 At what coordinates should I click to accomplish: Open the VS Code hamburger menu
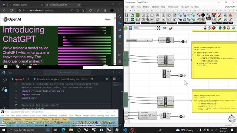pyautogui.click(x=10, y=72)
